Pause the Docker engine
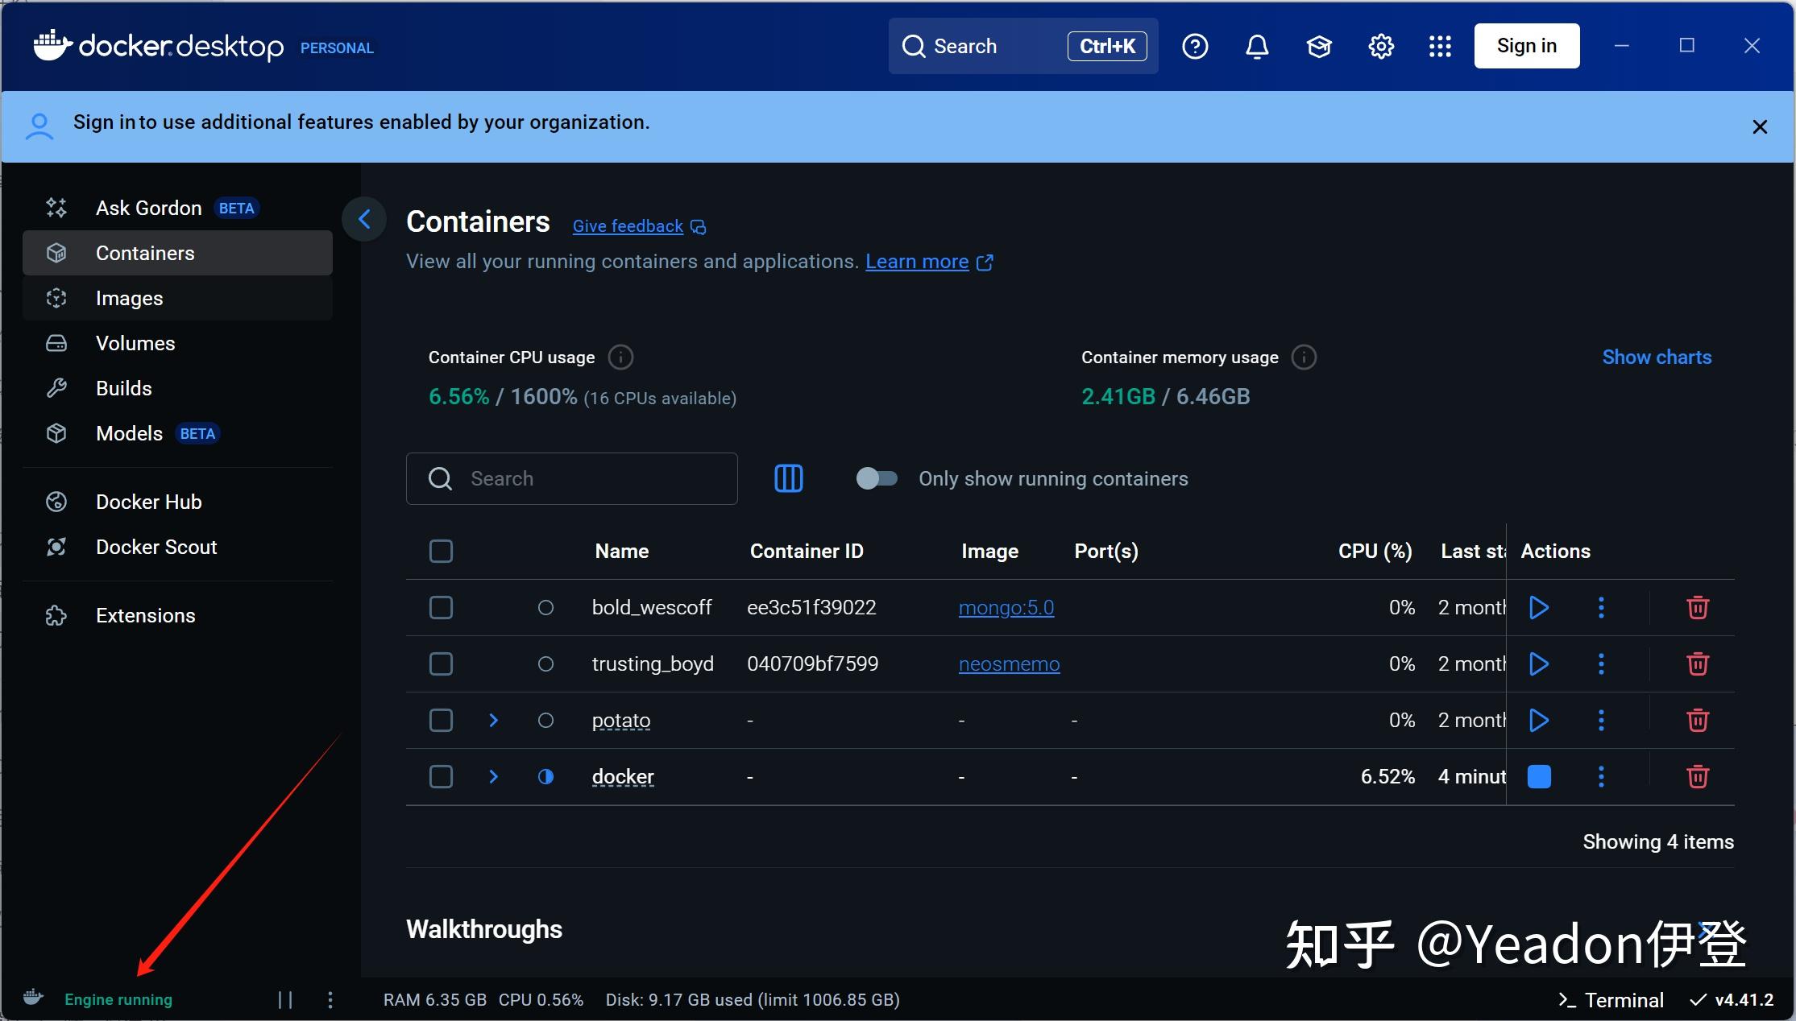Viewport: 1796px width, 1021px height. (285, 999)
